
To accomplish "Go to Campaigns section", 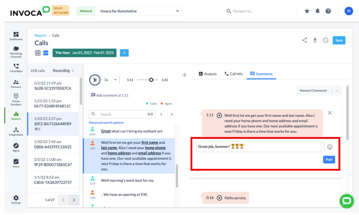I will click(16, 68).
